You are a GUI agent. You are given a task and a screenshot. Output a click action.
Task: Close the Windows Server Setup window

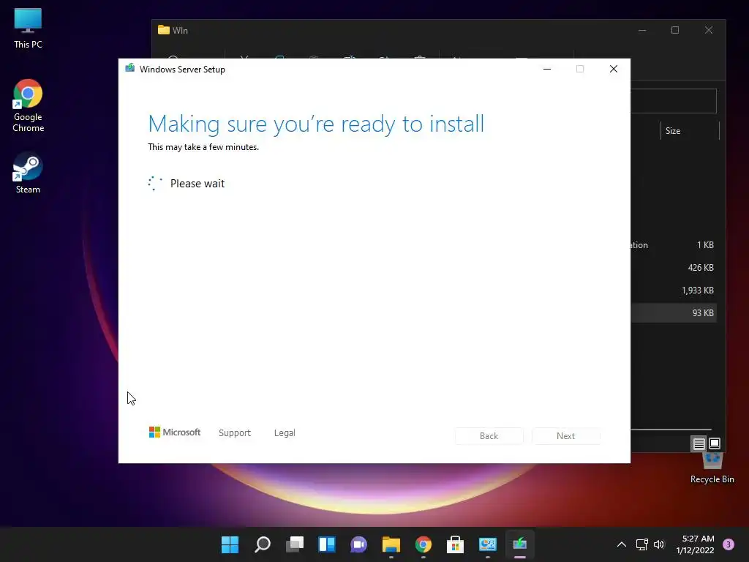(614, 70)
